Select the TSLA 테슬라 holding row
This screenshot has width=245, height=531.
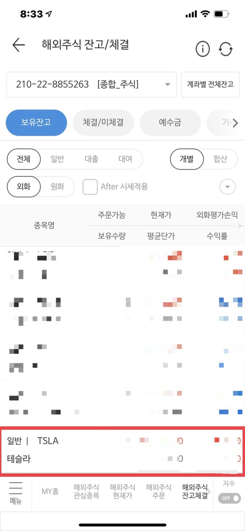click(x=123, y=449)
